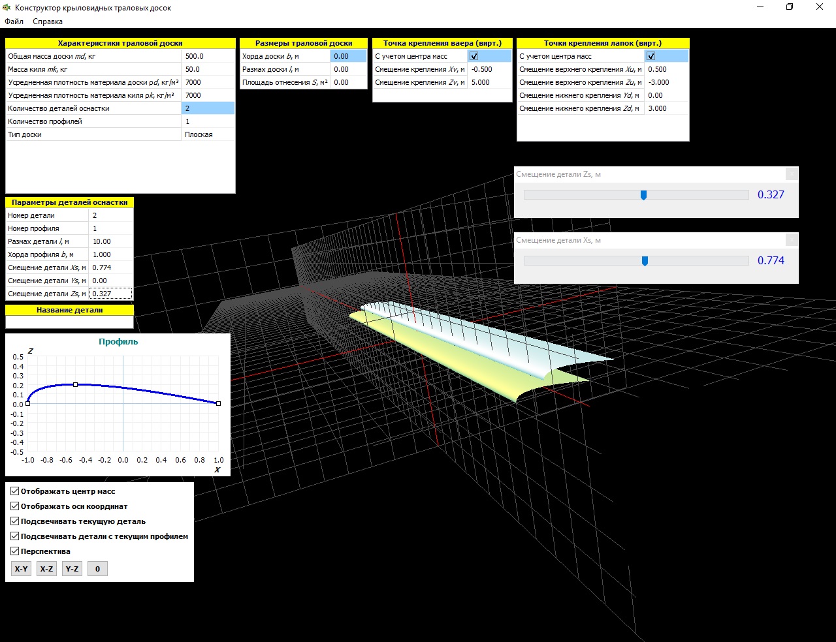The image size is (836, 642).
Task: Switch to the X-Z view
Action: coord(46,569)
